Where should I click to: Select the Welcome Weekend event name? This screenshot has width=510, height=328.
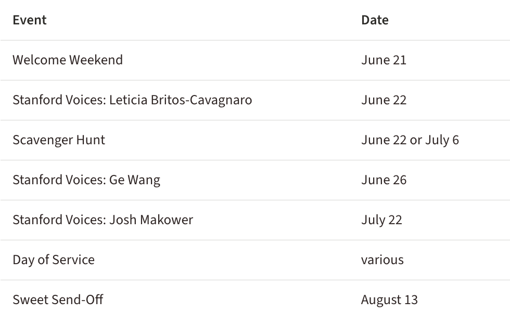tap(68, 60)
